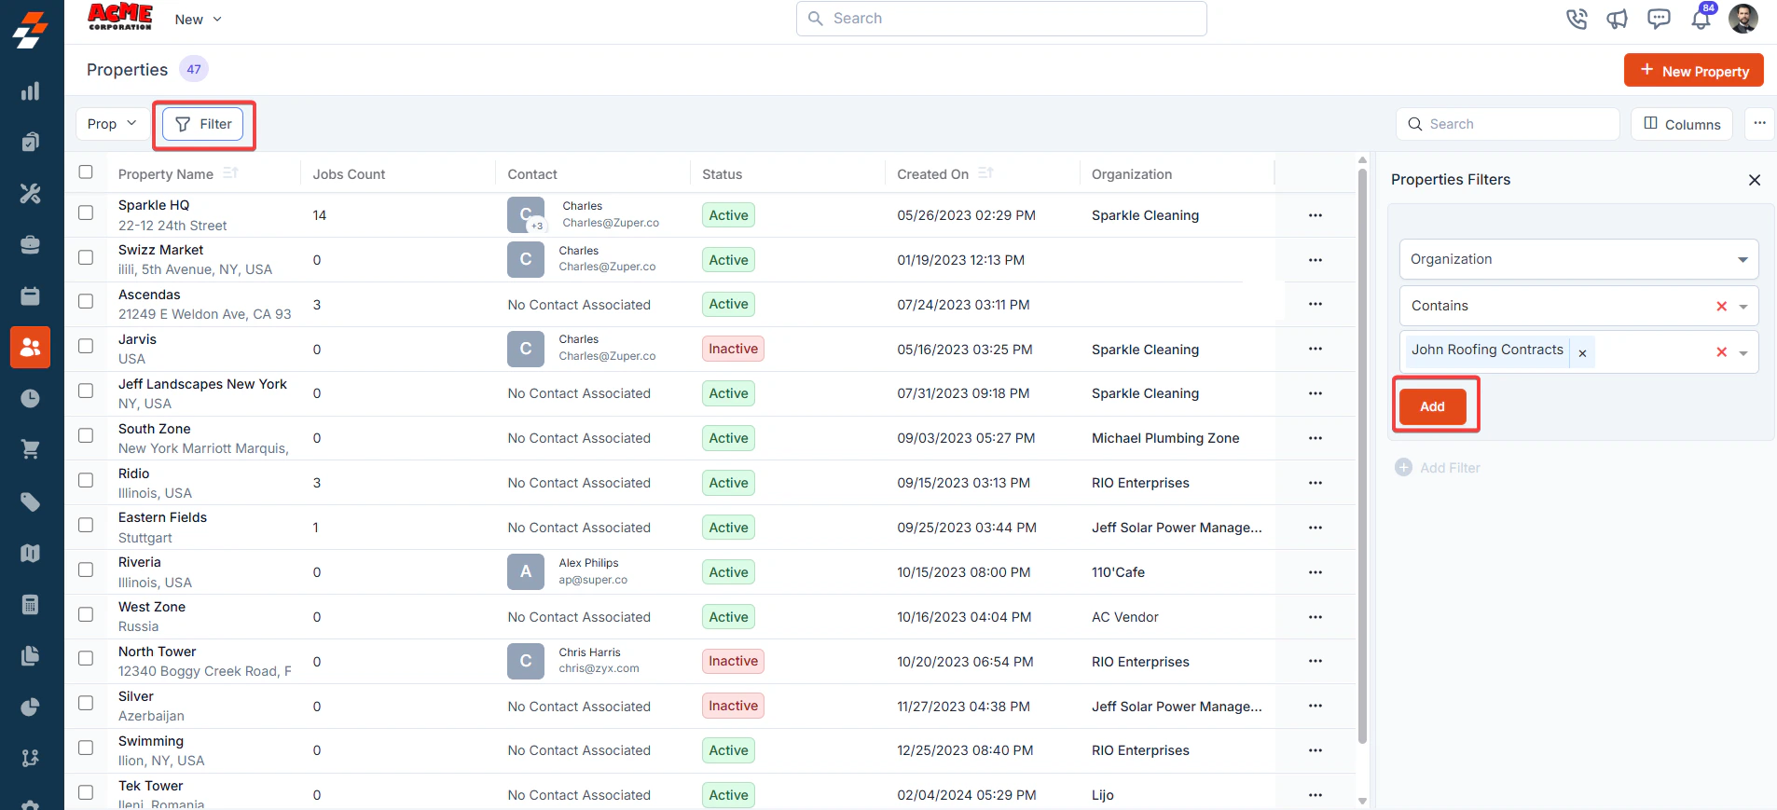Image resolution: width=1777 pixels, height=810 pixels.
Task: Clear the Contains condition value
Action: pyautogui.click(x=1722, y=307)
